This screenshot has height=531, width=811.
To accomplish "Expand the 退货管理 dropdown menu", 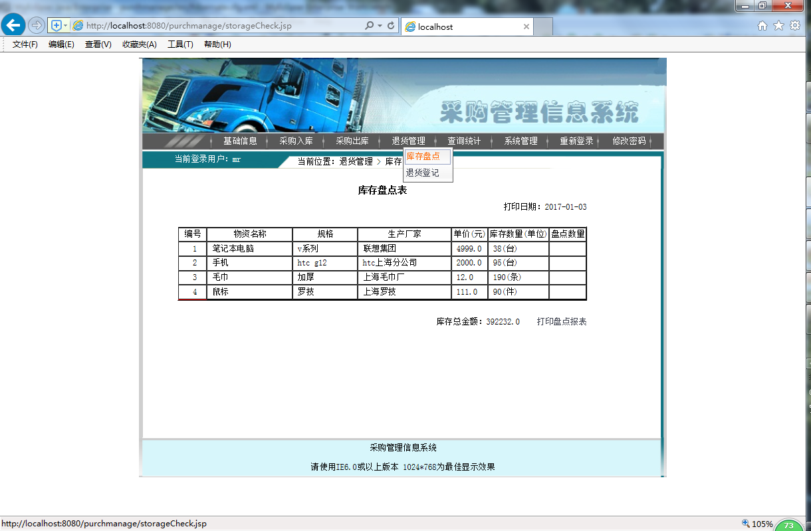I will click(x=410, y=141).
